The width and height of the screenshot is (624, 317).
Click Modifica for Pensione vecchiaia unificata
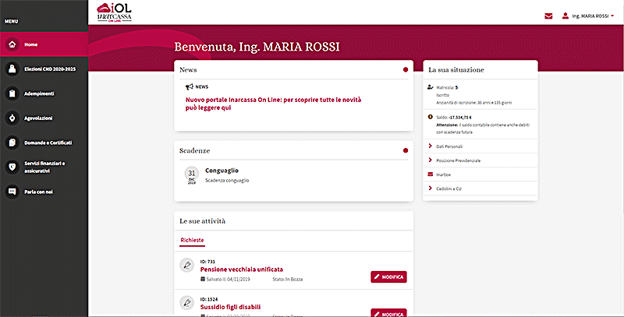tap(388, 276)
